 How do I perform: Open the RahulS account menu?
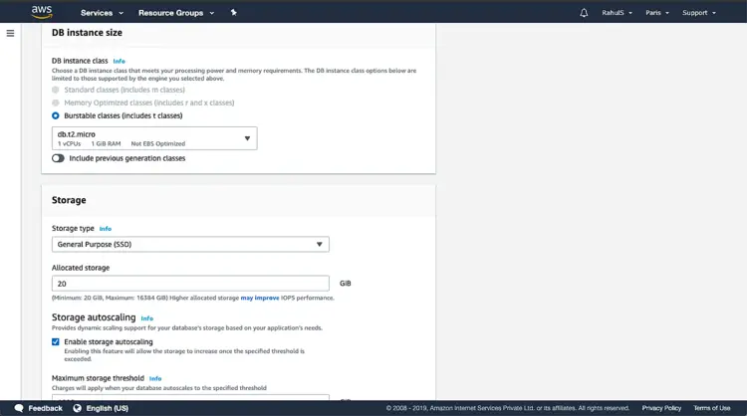(617, 13)
